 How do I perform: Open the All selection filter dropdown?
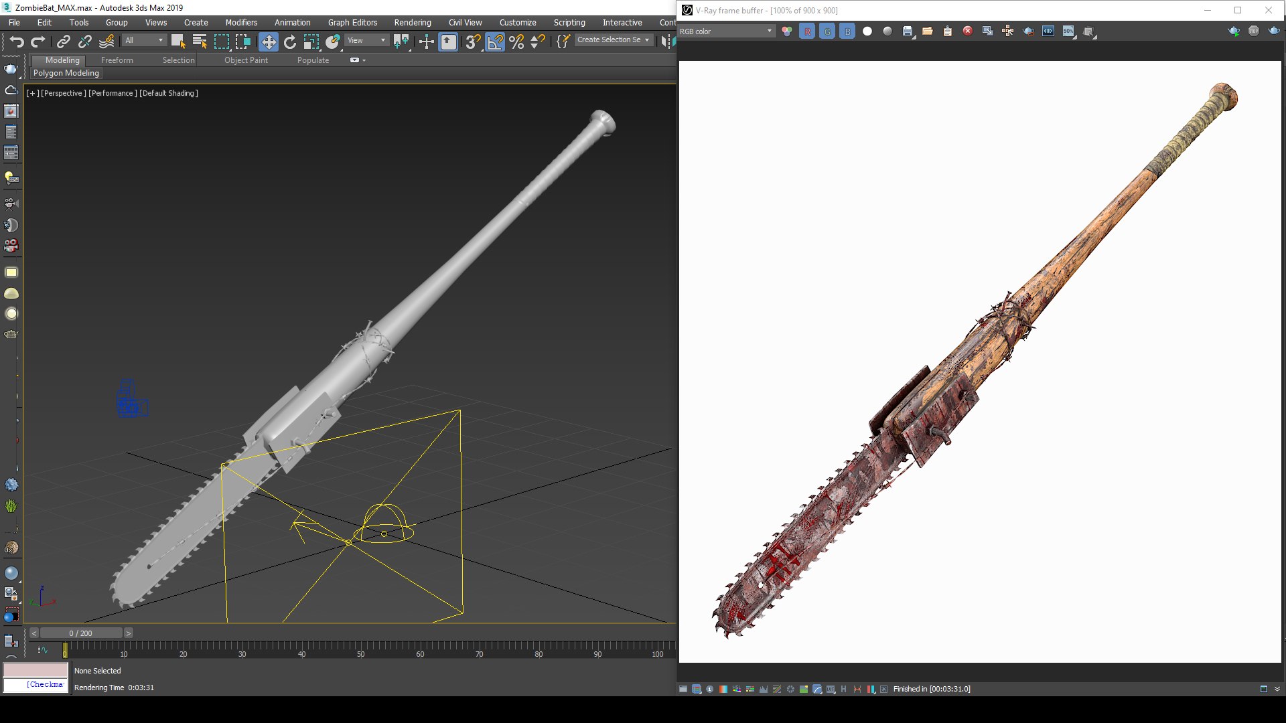pos(143,40)
